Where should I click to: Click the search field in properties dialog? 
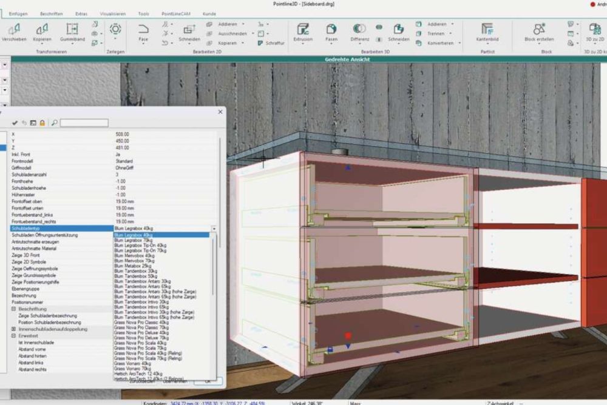[84, 123]
